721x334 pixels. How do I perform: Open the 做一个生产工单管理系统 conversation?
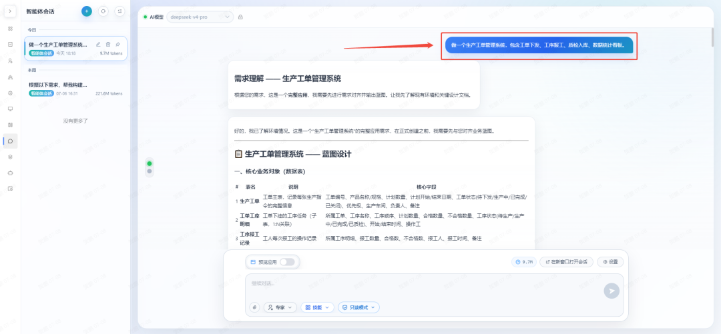coord(76,49)
